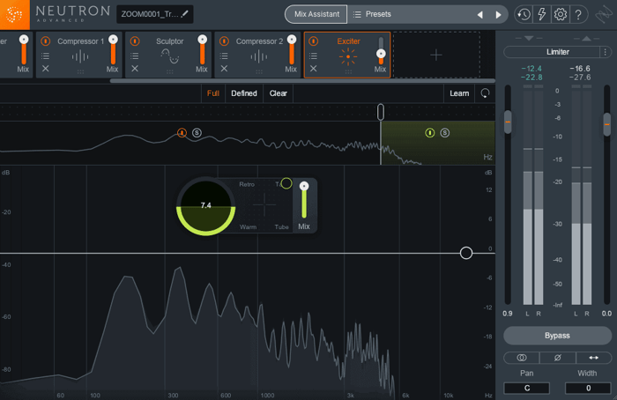Launch Mix Assistant

click(316, 14)
